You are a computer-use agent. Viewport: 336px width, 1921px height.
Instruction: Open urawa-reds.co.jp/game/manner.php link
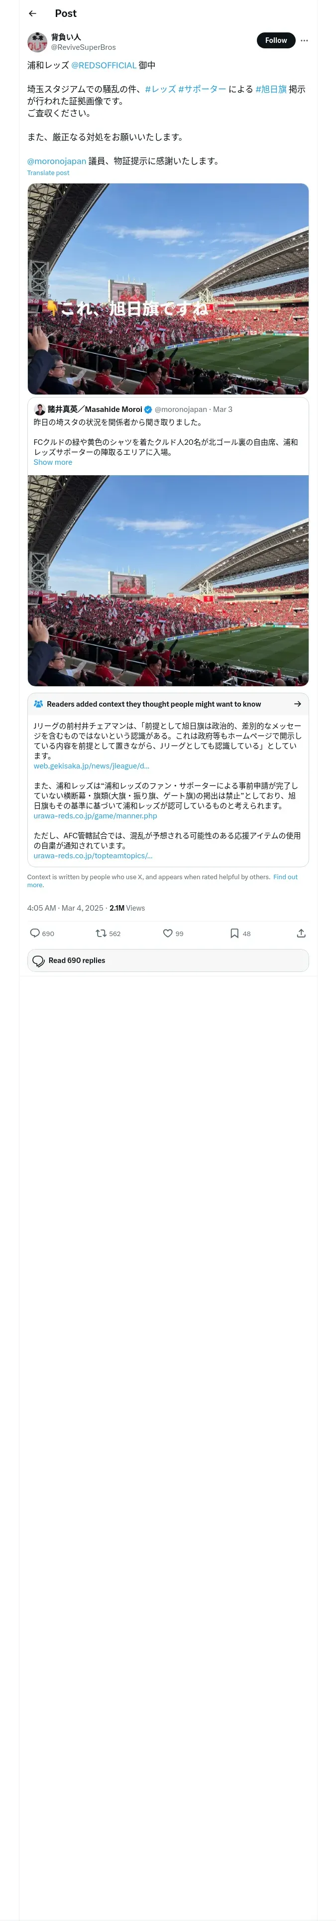click(x=96, y=816)
